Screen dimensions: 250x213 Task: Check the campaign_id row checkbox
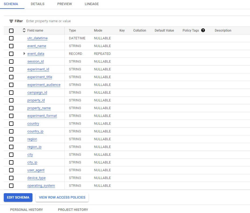11,92
